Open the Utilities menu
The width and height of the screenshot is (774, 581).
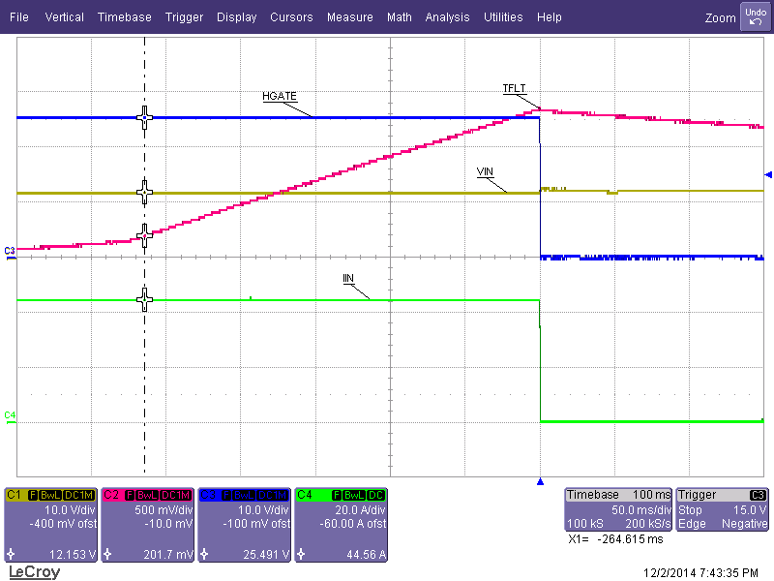point(503,16)
